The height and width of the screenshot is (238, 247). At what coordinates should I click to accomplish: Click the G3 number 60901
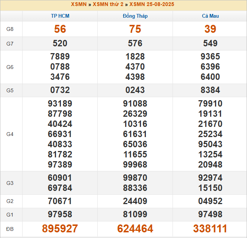pos(60,178)
